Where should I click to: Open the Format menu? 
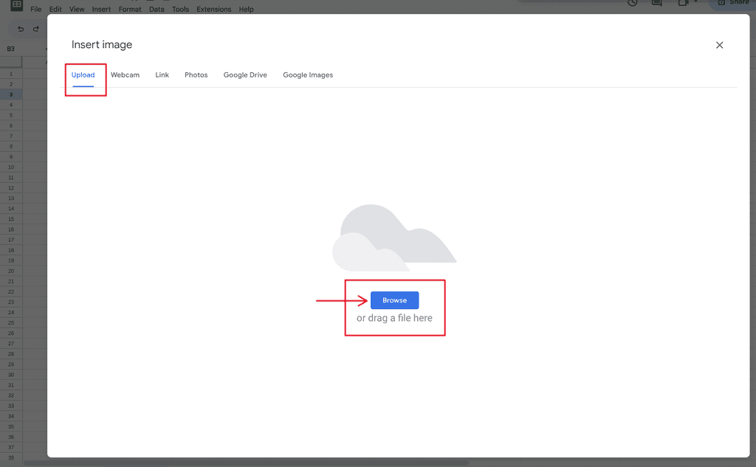[x=130, y=9]
